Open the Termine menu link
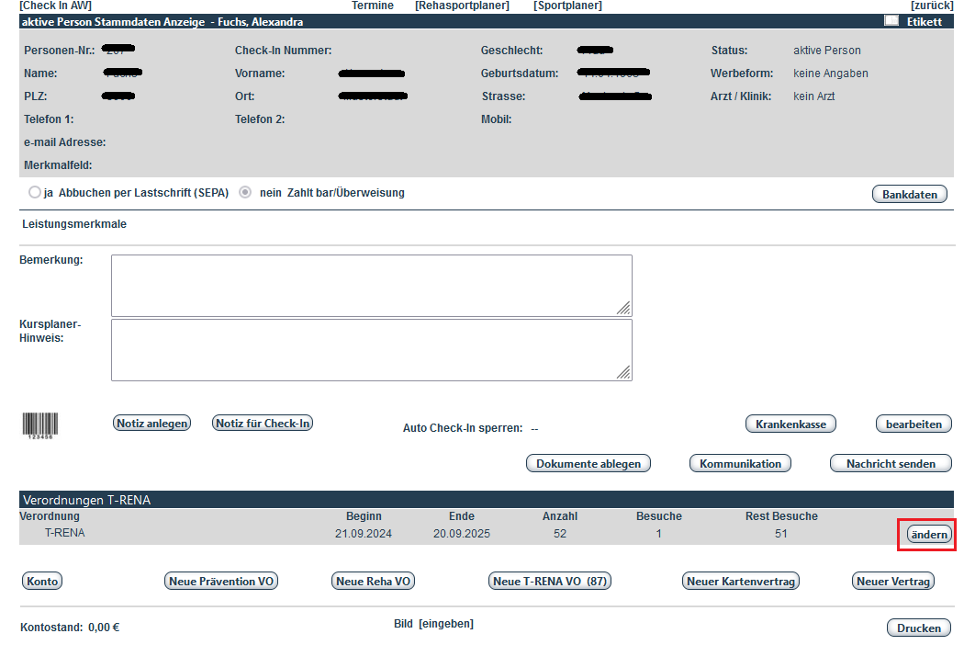 tap(372, 6)
